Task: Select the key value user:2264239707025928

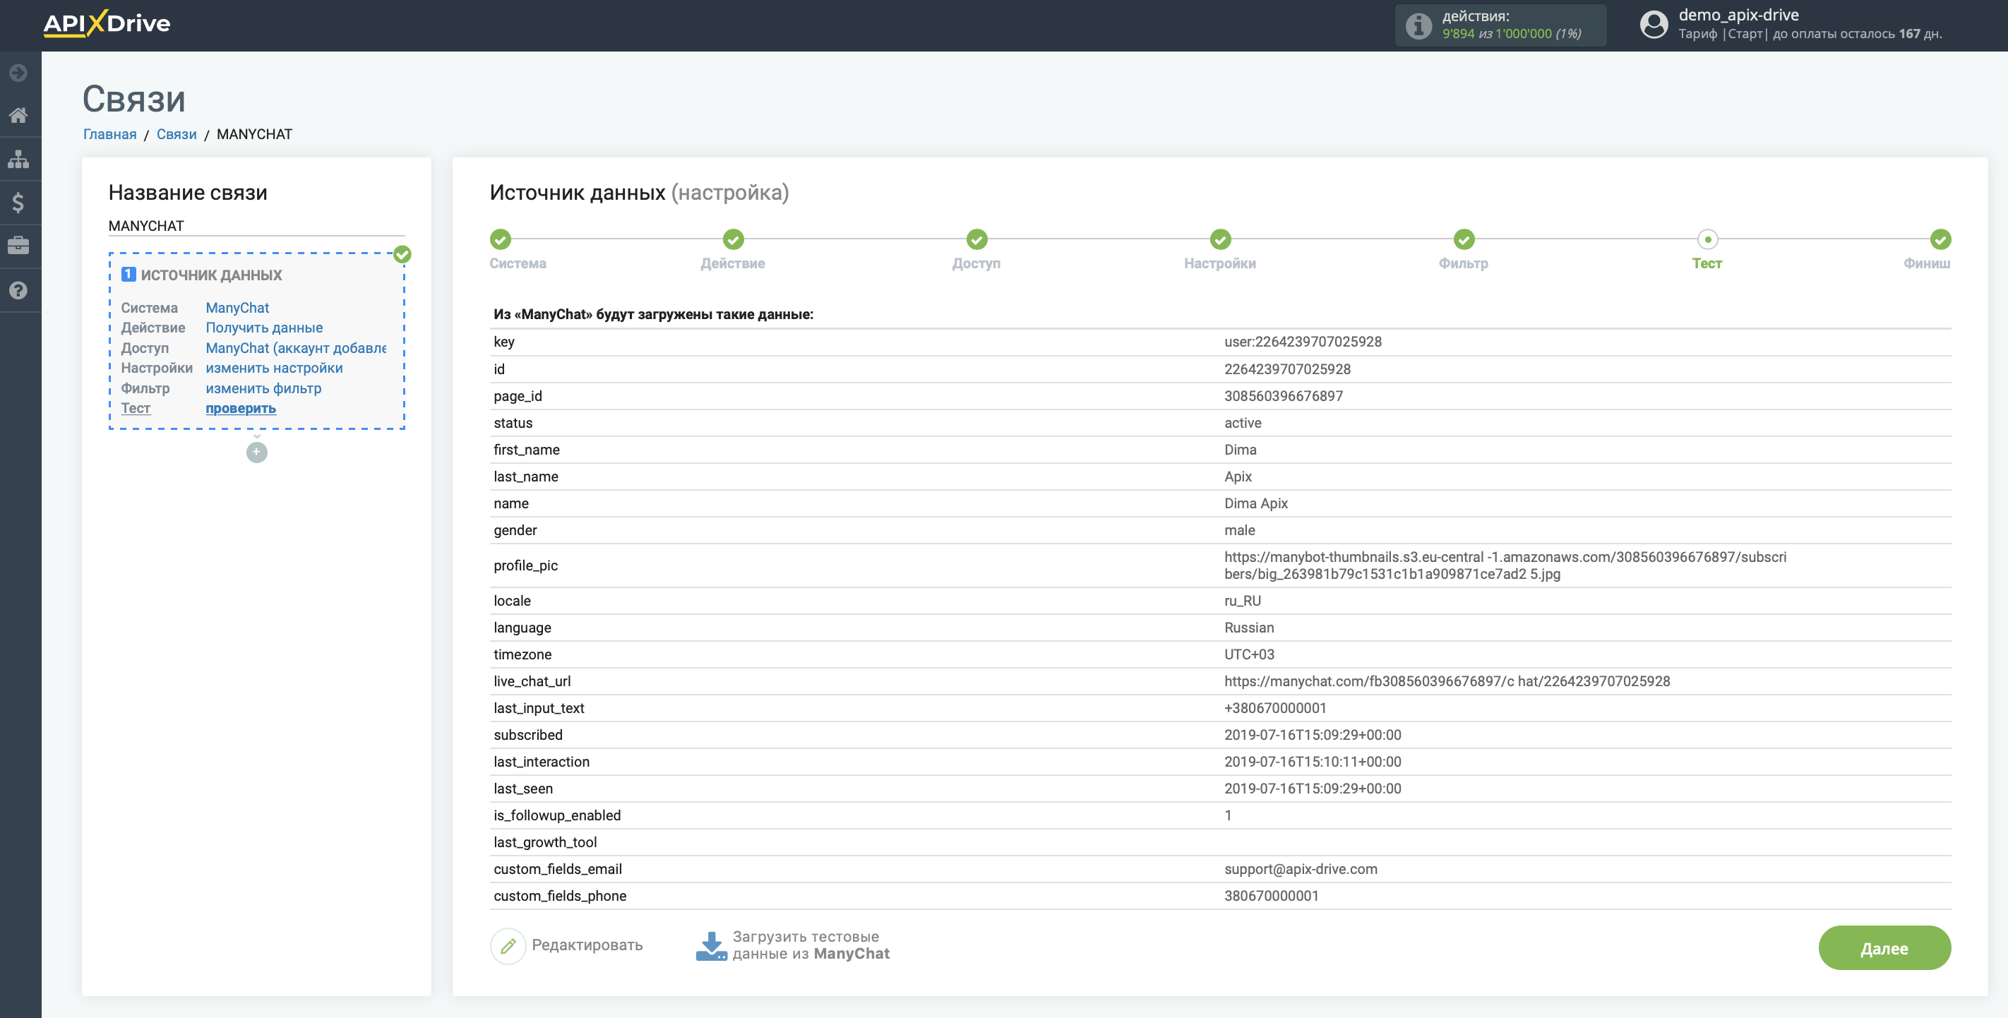Action: [1303, 342]
